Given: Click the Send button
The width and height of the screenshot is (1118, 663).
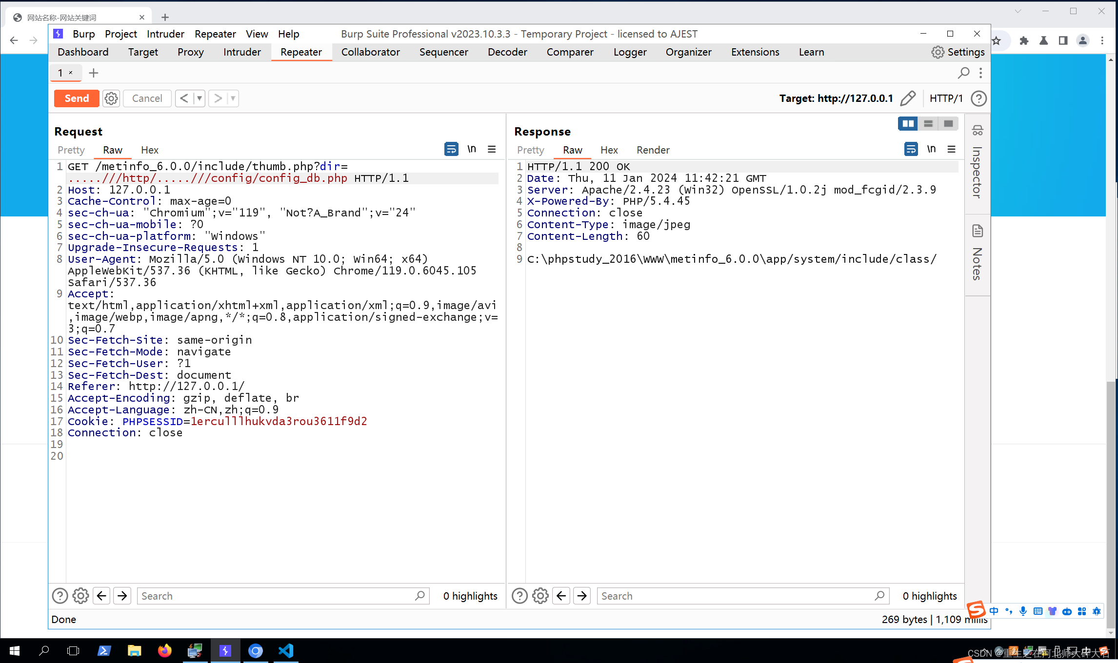Looking at the screenshot, I should pyautogui.click(x=76, y=98).
